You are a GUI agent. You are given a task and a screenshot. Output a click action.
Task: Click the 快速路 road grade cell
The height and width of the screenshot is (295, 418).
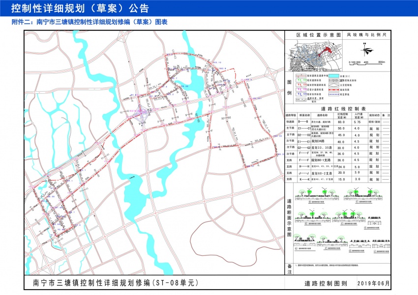290,122
